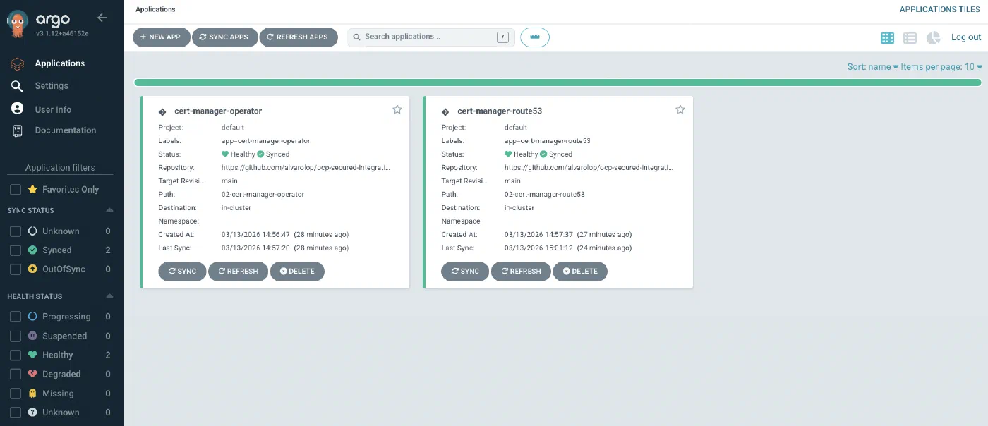988x426 pixels.
Task: Switch to tiles view icon
Action: [x=887, y=38]
